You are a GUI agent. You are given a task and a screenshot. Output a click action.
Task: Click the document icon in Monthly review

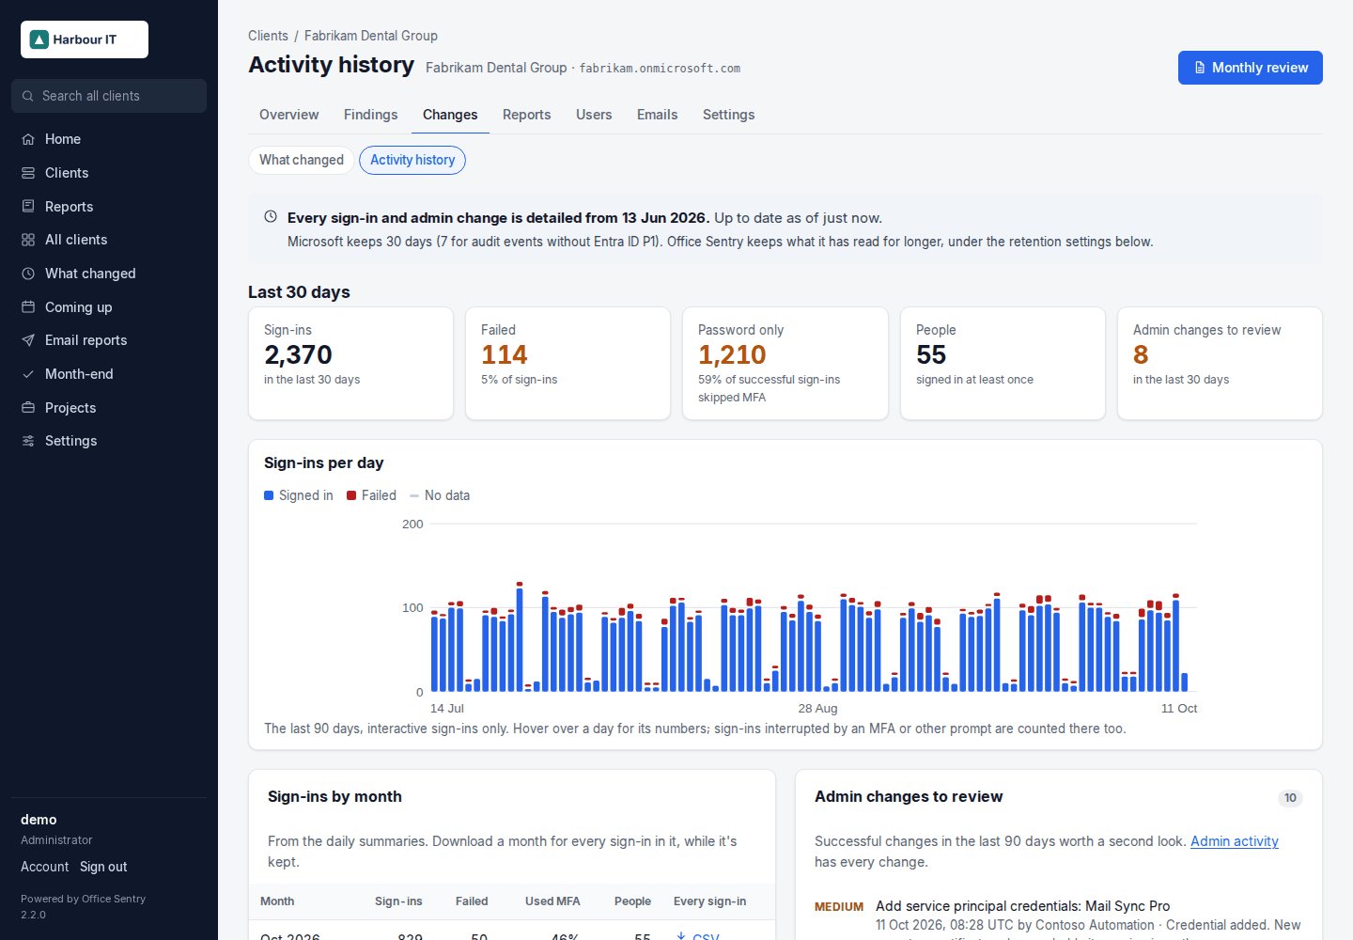point(1200,68)
